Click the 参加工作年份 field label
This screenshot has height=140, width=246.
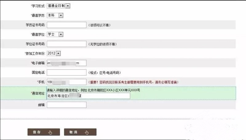[35, 53]
